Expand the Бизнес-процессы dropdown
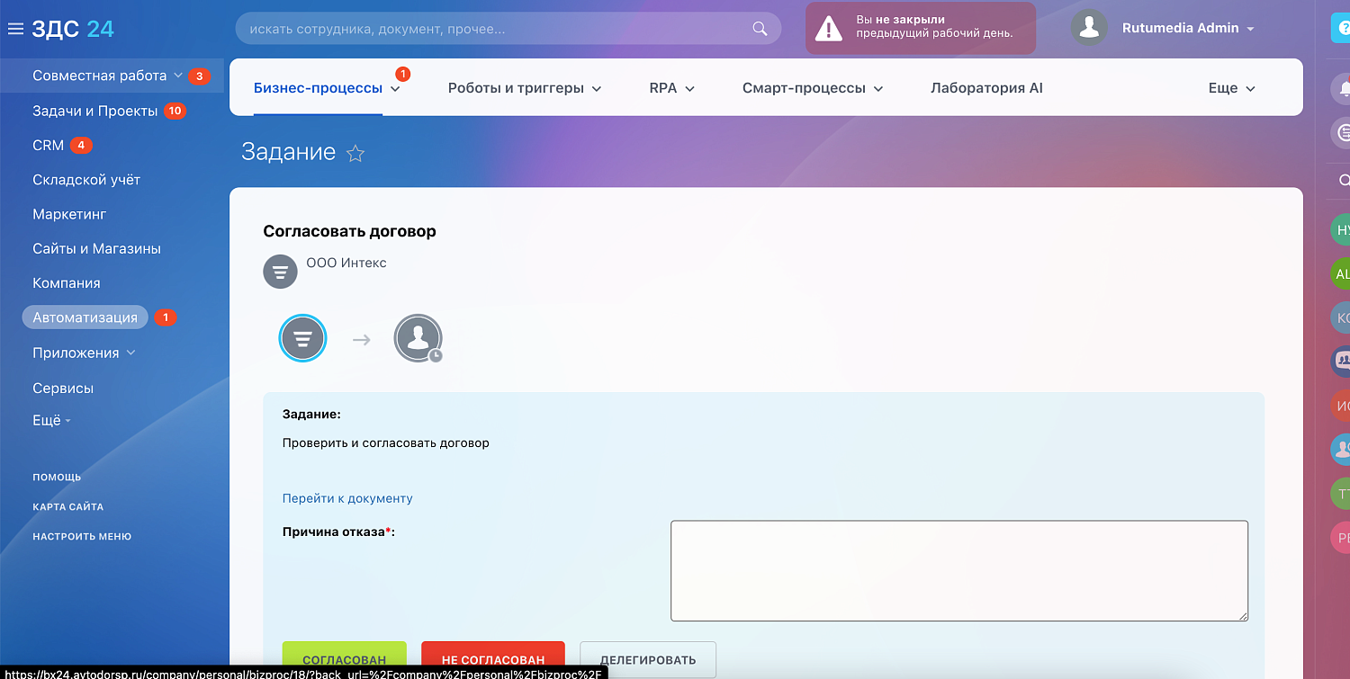The image size is (1350, 679). pos(325,87)
